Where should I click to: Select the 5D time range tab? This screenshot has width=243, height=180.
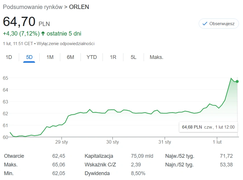pyautogui.click(x=29, y=57)
